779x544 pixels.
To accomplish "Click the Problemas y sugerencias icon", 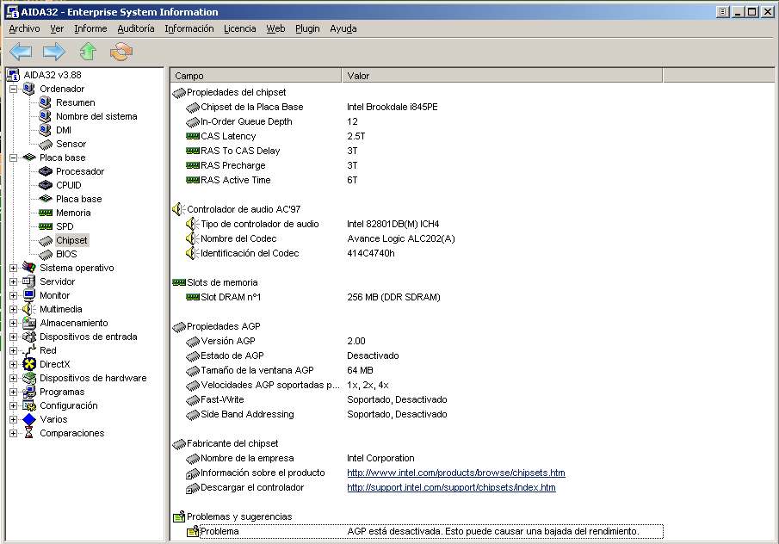I will (x=179, y=516).
